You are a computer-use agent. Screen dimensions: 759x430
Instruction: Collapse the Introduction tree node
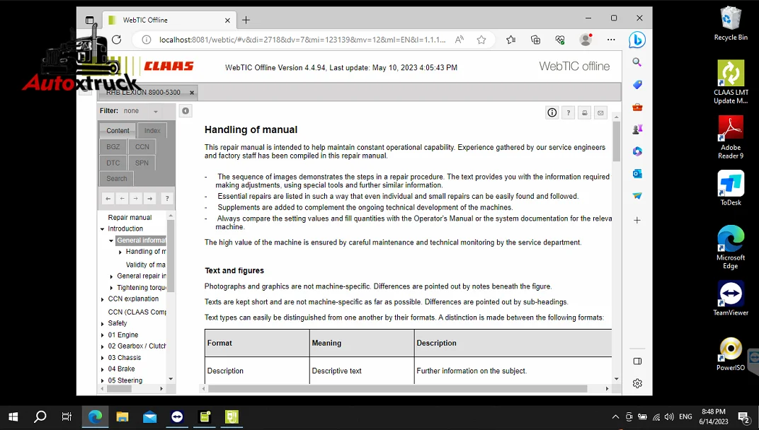click(103, 229)
